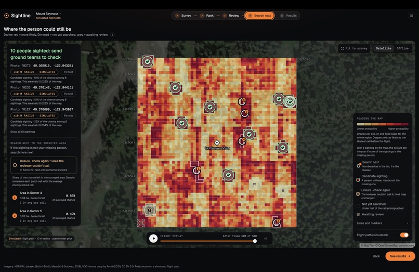The width and height of the screenshot is (419, 272).
Task: Click the Last known point diamond marker
Action: [x=217, y=143]
